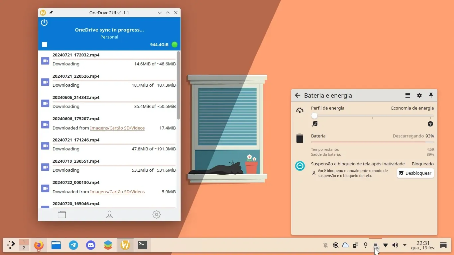Screen dimensions: 454x255
Task: Open the folder icon in OneDriveGUI
Action: click(x=62, y=214)
